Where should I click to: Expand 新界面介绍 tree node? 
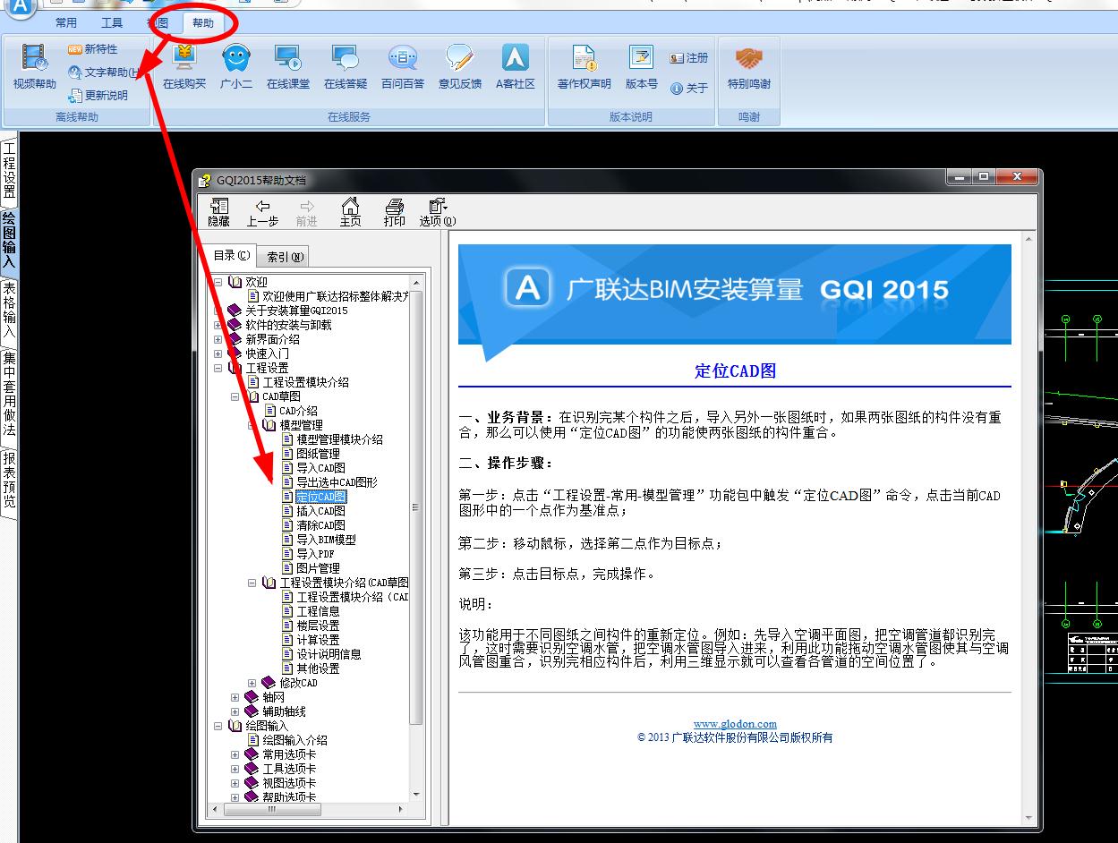[x=218, y=339]
